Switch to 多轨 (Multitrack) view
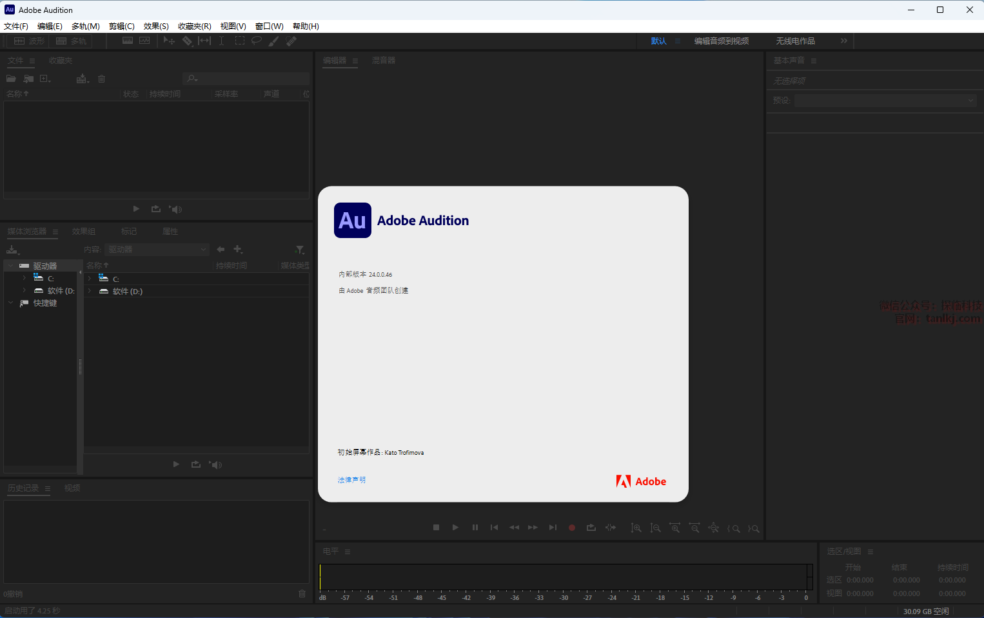 (x=72, y=41)
